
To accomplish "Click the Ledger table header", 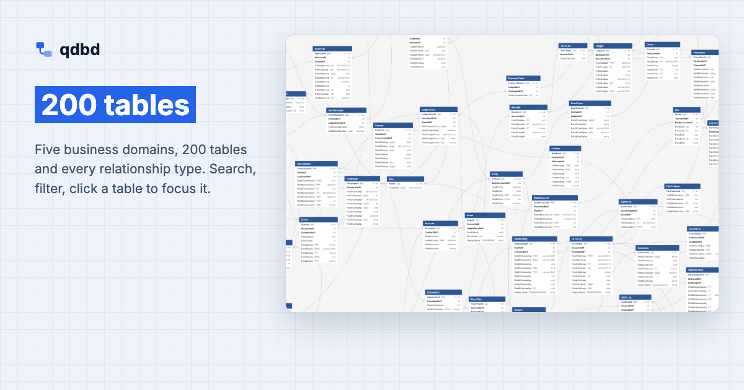I will [613, 46].
